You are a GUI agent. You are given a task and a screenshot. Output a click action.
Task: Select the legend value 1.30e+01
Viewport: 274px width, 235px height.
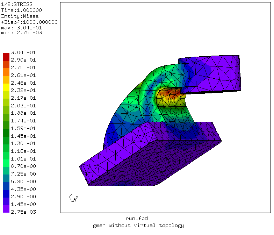coord(23,143)
